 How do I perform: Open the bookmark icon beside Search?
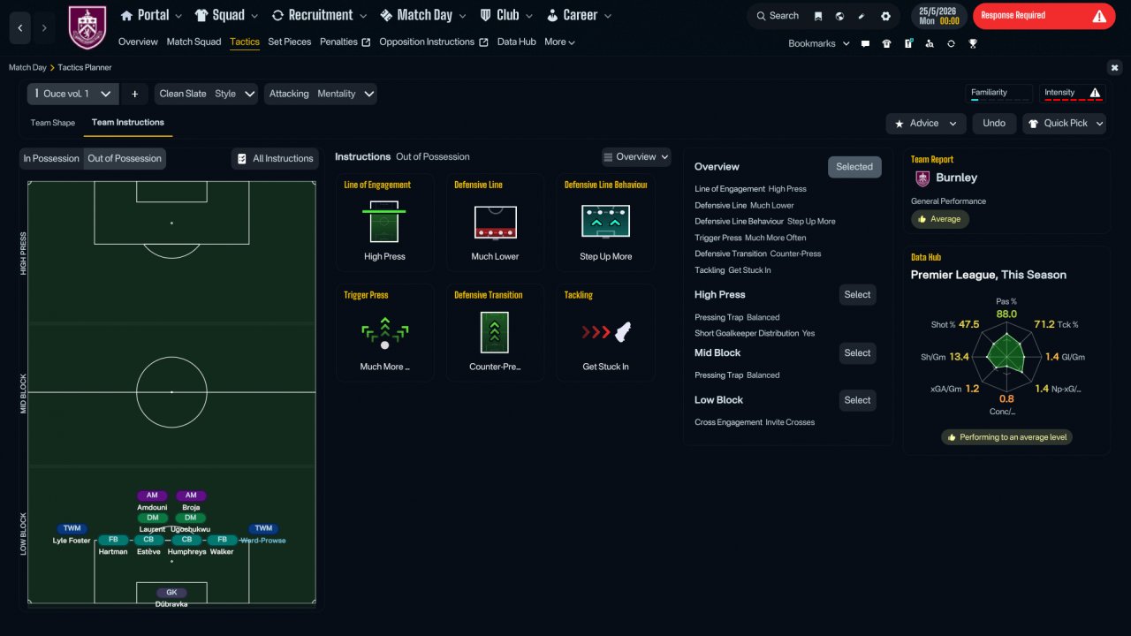818,16
